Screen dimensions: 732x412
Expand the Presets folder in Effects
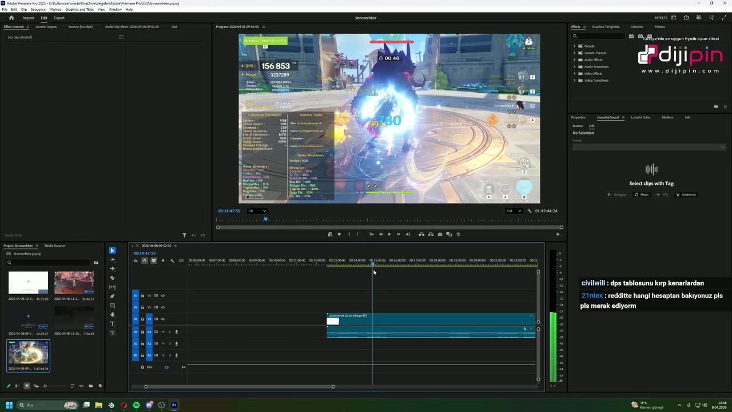tap(575, 46)
